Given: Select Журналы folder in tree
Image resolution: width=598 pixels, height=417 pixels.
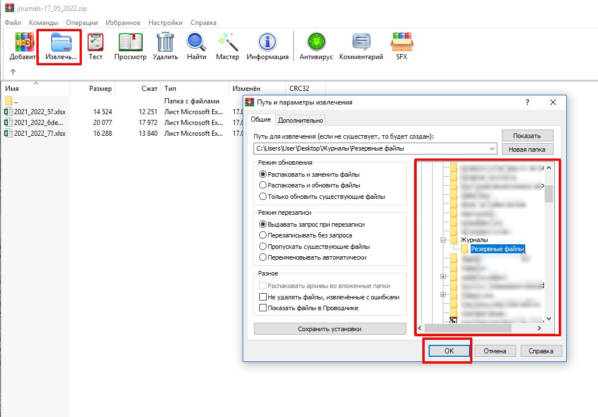Looking at the screenshot, I should tap(474, 240).
